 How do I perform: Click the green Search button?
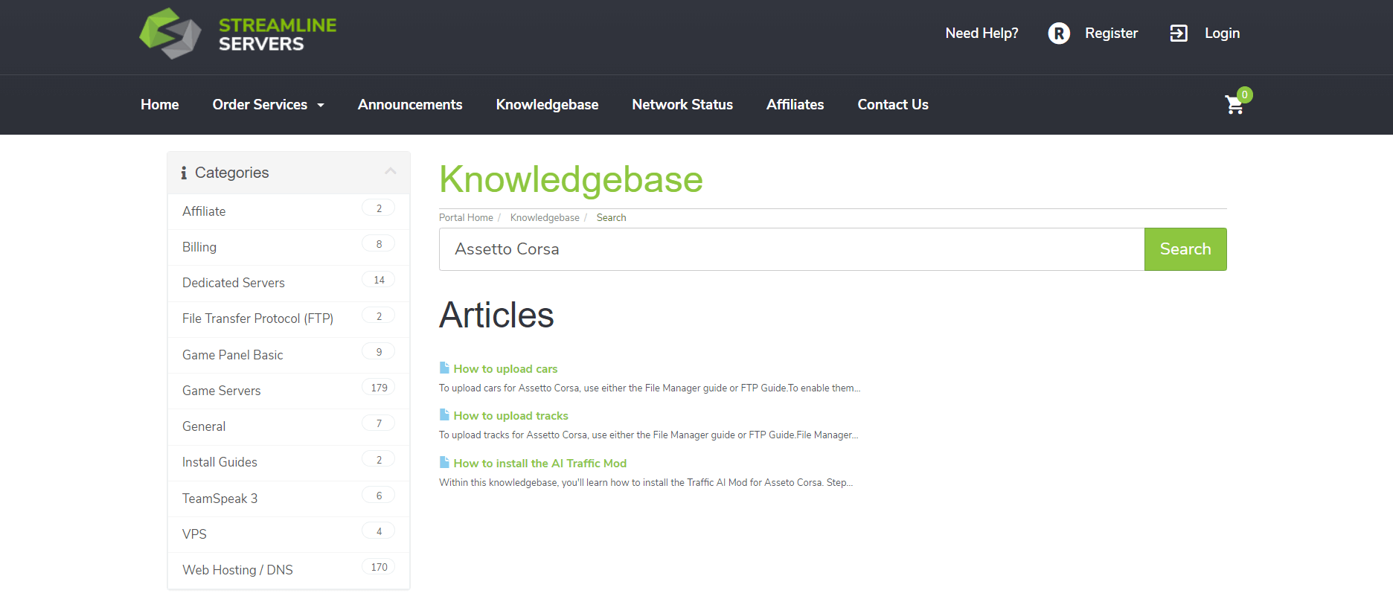pyautogui.click(x=1185, y=249)
